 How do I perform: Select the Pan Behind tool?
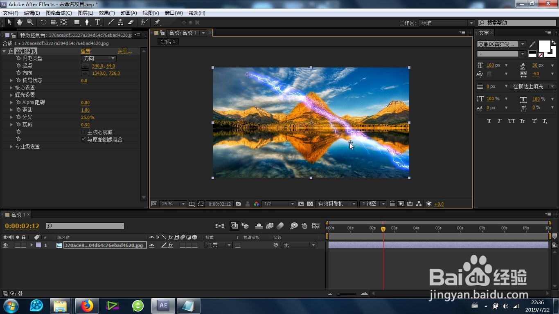click(x=64, y=22)
